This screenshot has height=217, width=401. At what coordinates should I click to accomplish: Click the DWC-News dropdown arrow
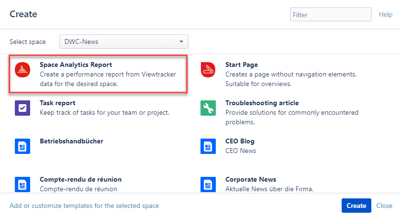click(x=181, y=42)
